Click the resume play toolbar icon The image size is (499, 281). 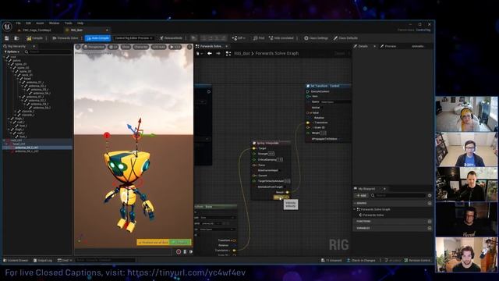pyautogui.click(x=193, y=38)
